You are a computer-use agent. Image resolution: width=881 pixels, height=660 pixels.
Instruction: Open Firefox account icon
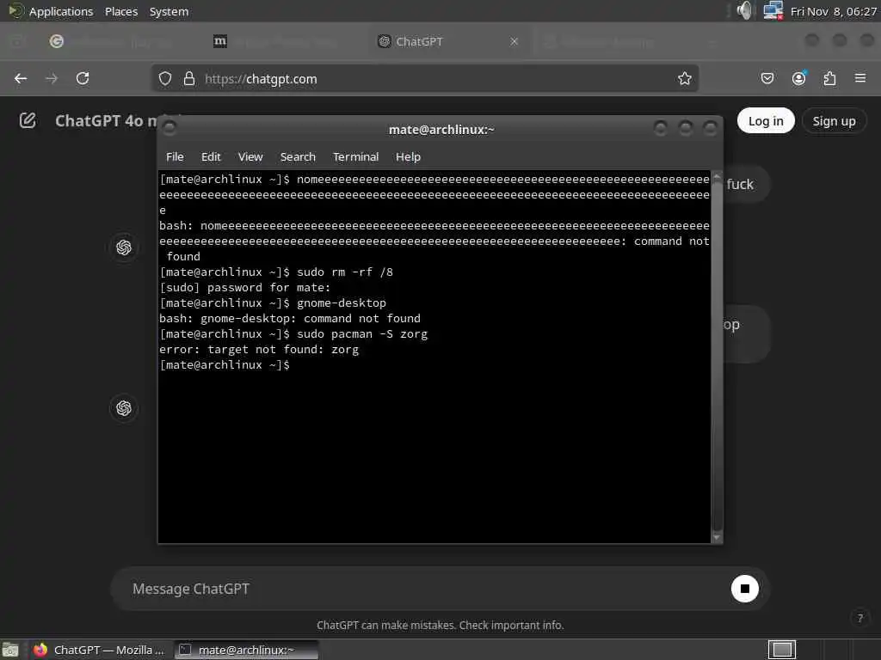click(798, 78)
